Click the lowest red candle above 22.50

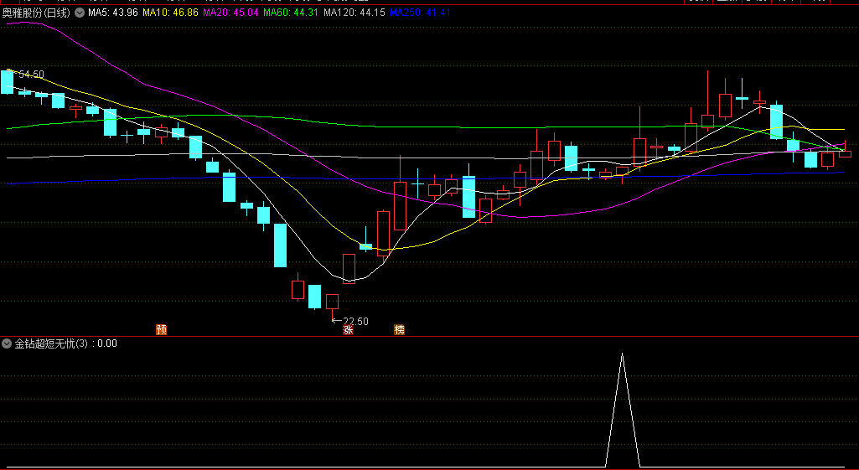click(332, 302)
